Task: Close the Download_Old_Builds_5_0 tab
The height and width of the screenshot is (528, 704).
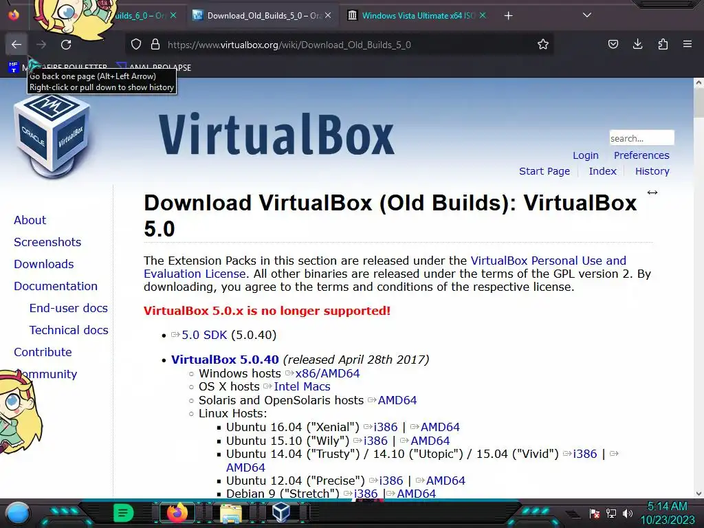Action: pyautogui.click(x=328, y=16)
